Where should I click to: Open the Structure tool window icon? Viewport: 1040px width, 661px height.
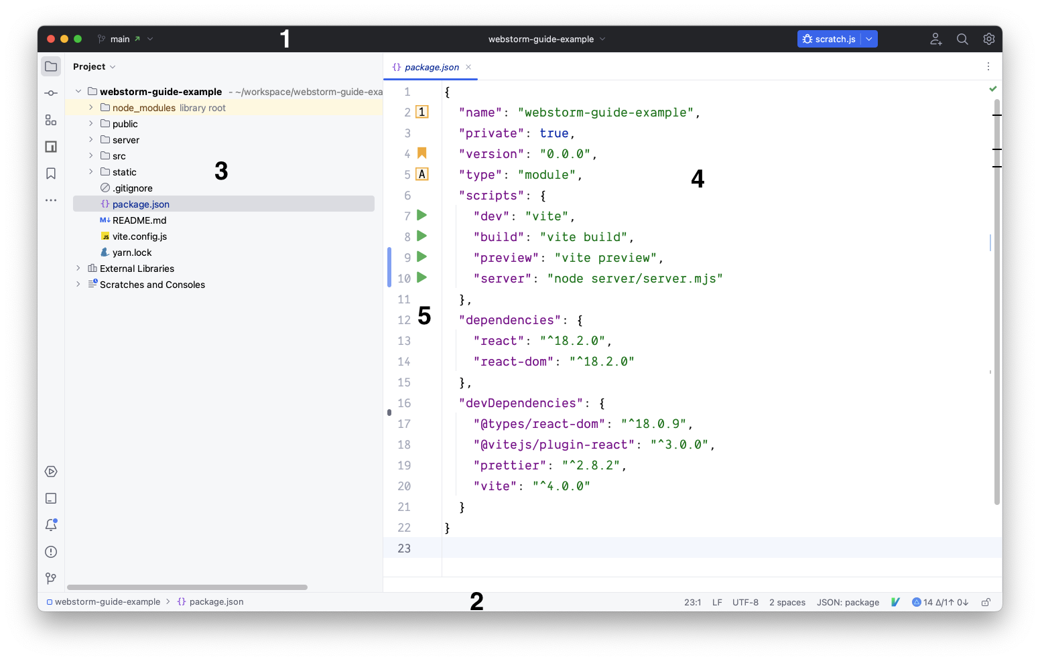51,120
